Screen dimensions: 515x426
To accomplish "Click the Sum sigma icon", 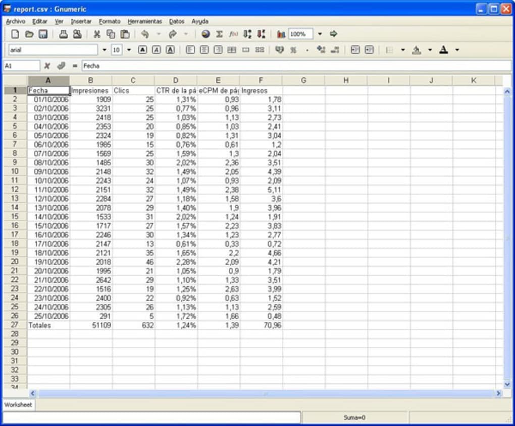I will pos(219,34).
